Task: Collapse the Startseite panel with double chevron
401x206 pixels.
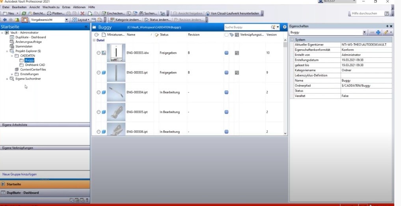Action: point(86,27)
